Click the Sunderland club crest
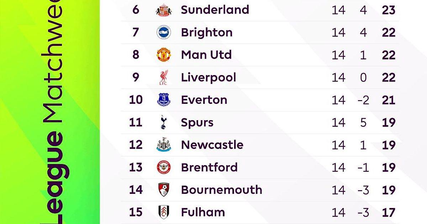Image resolution: width=427 pixels, height=224 pixels. click(x=164, y=10)
